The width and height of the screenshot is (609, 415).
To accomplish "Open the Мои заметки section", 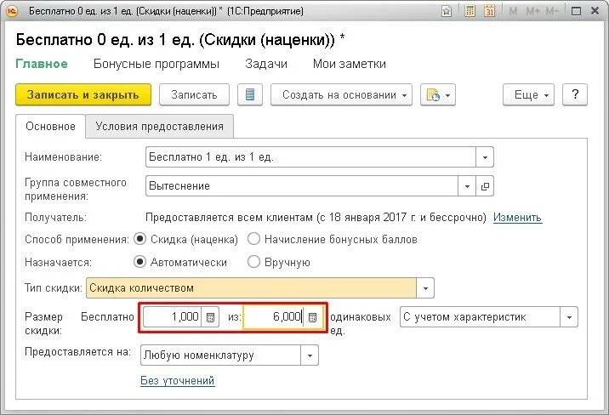I will click(350, 64).
